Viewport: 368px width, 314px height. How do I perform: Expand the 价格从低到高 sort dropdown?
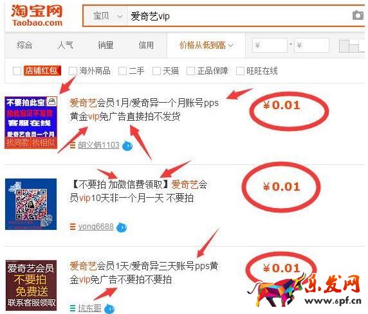pos(206,45)
